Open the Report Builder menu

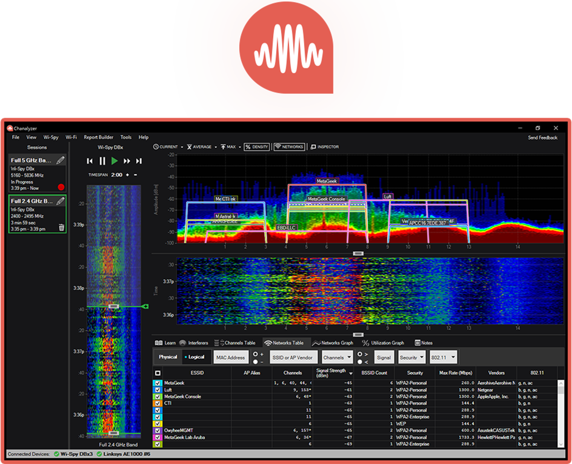tap(98, 137)
